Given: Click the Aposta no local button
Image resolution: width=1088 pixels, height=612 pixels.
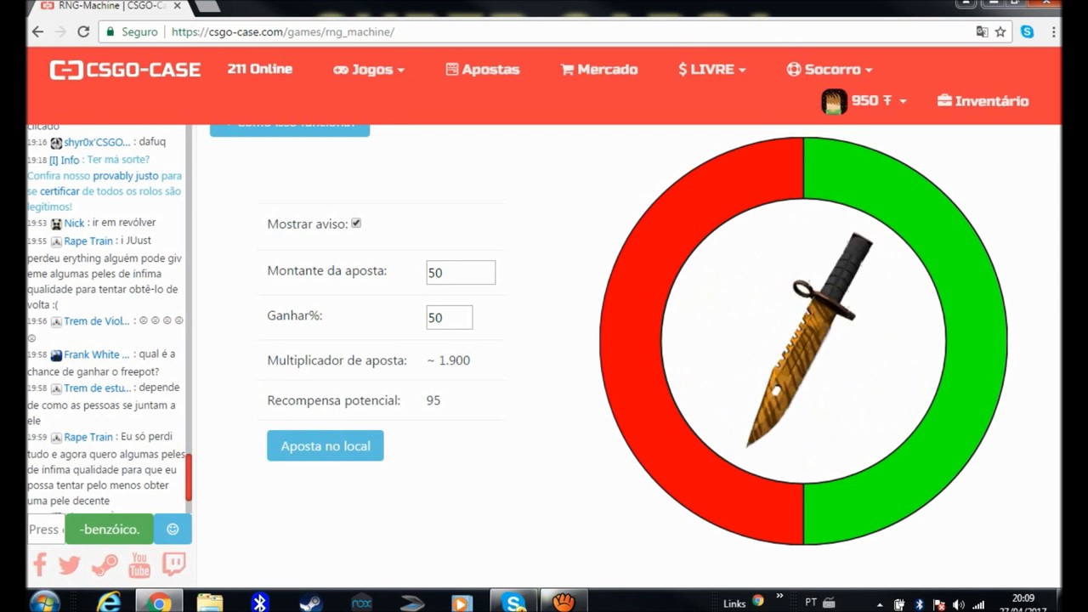Looking at the screenshot, I should tap(325, 445).
